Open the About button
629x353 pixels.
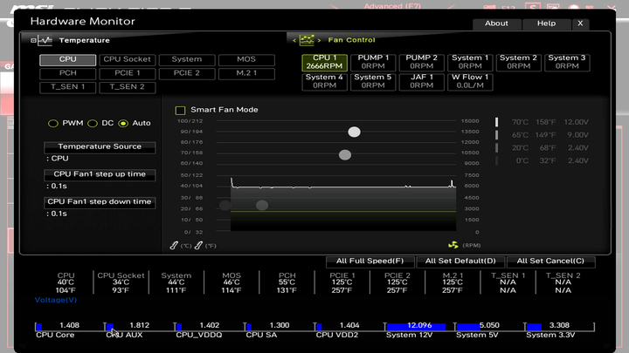[x=496, y=24]
